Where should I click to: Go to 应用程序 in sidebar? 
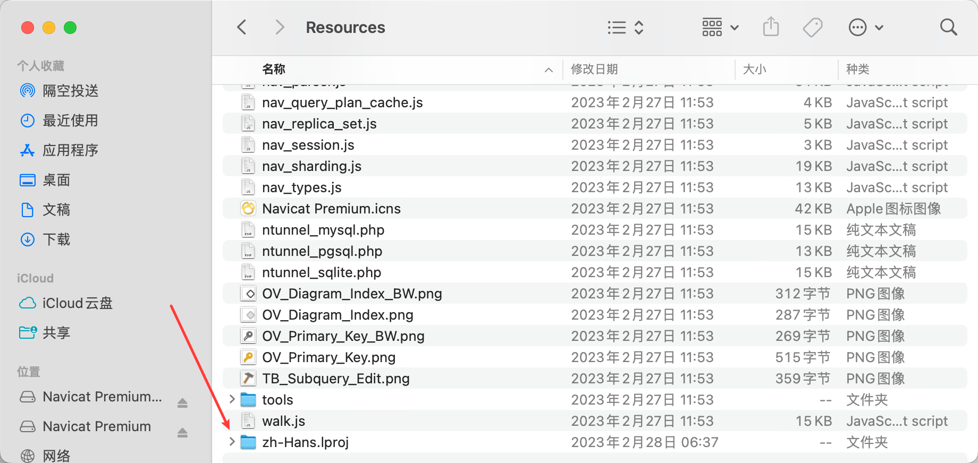70,150
